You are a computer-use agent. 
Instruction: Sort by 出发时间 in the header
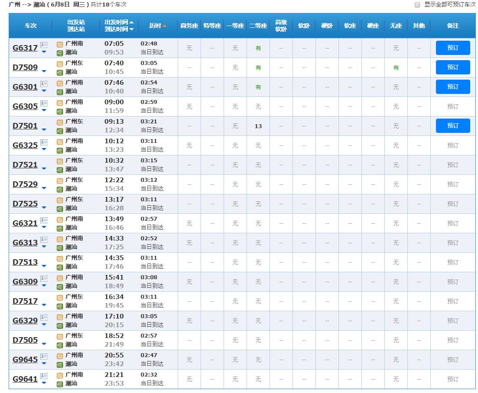pyautogui.click(x=119, y=22)
